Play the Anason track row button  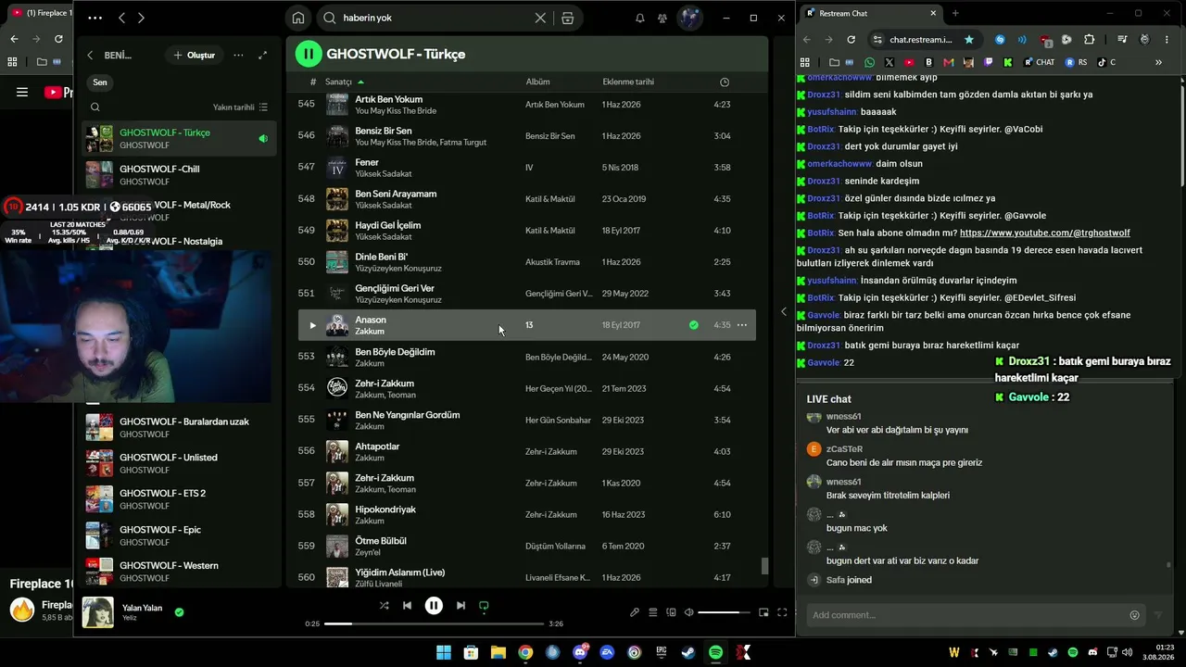312,325
